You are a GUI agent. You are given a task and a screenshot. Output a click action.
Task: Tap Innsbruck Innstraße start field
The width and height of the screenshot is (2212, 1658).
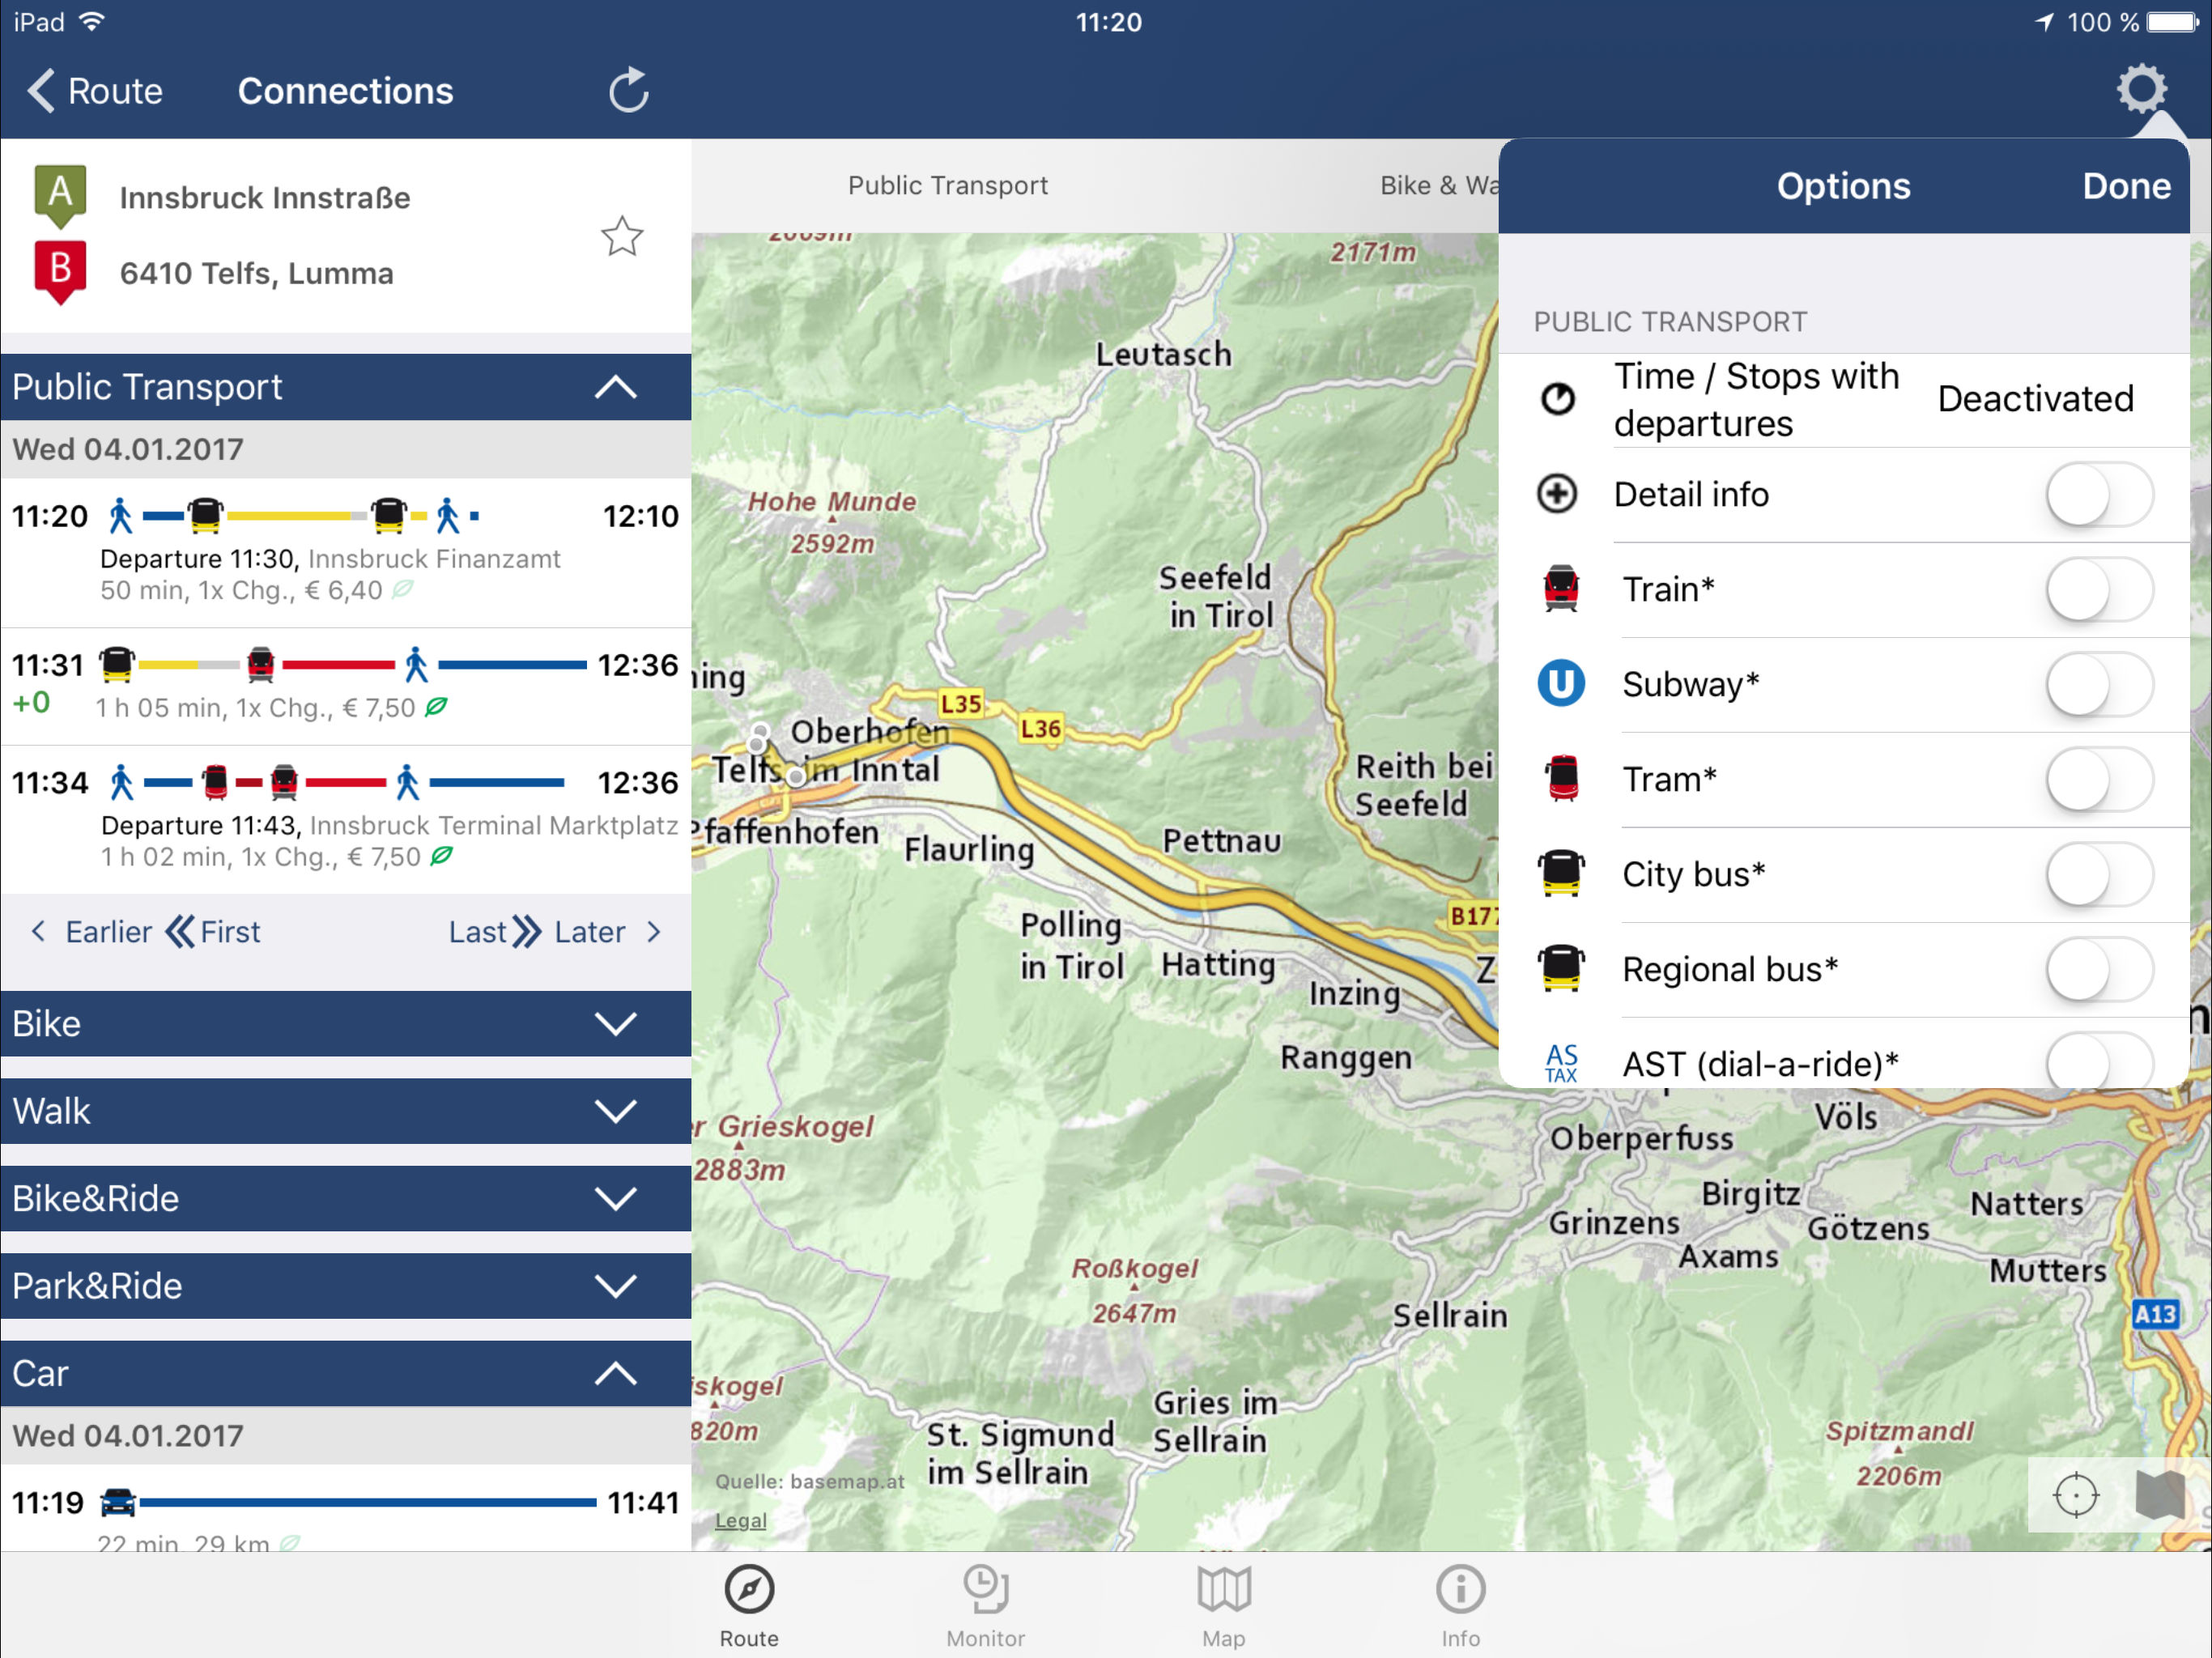[x=265, y=197]
